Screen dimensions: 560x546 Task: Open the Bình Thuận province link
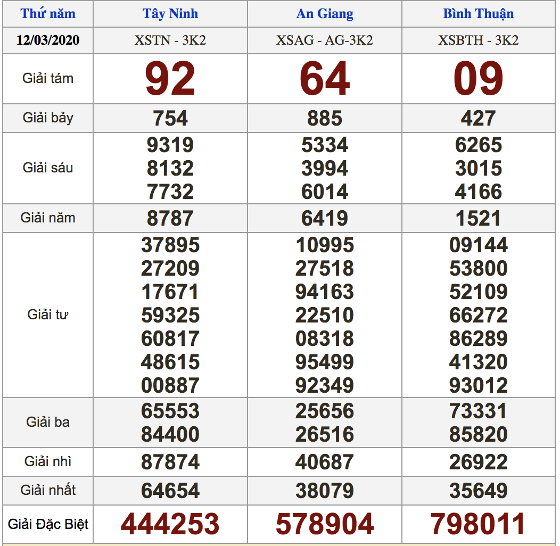click(478, 14)
